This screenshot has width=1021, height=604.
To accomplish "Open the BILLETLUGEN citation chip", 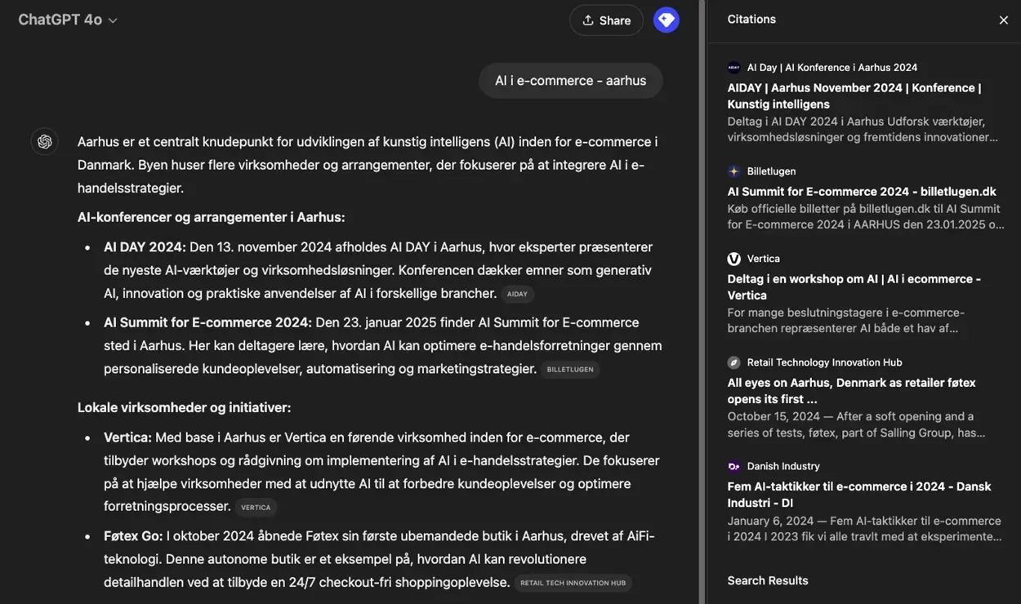I will (x=570, y=370).
